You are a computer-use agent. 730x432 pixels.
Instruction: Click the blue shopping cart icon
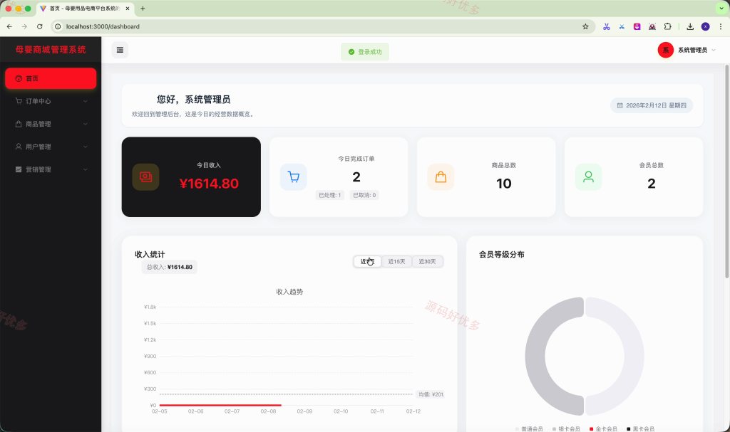[x=293, y=177]
